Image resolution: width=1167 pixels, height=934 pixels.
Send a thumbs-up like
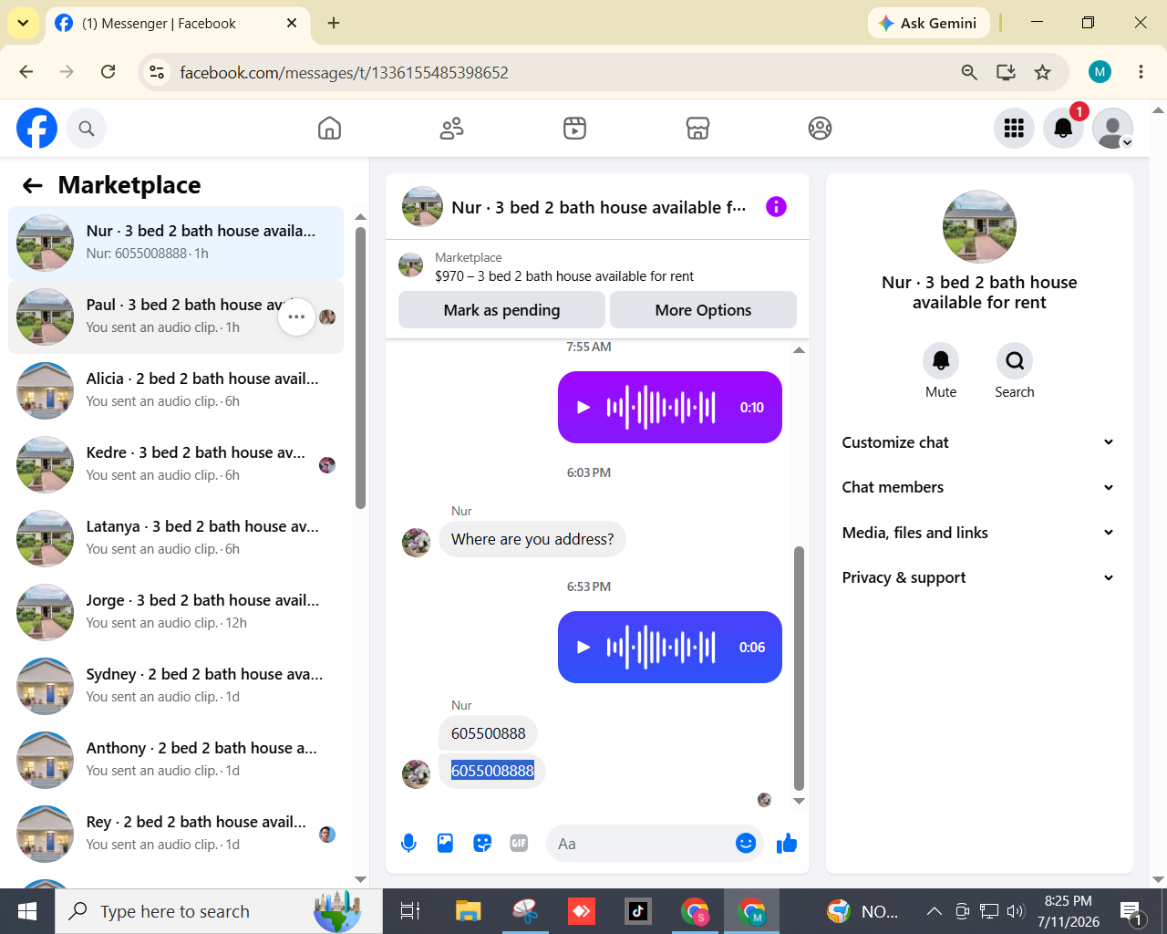(x=787, y=844)
